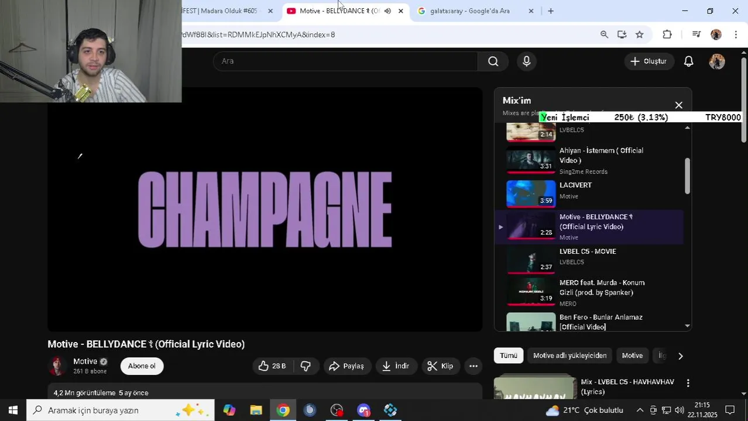Open Chrome media control icon

(x=696, y=34)
